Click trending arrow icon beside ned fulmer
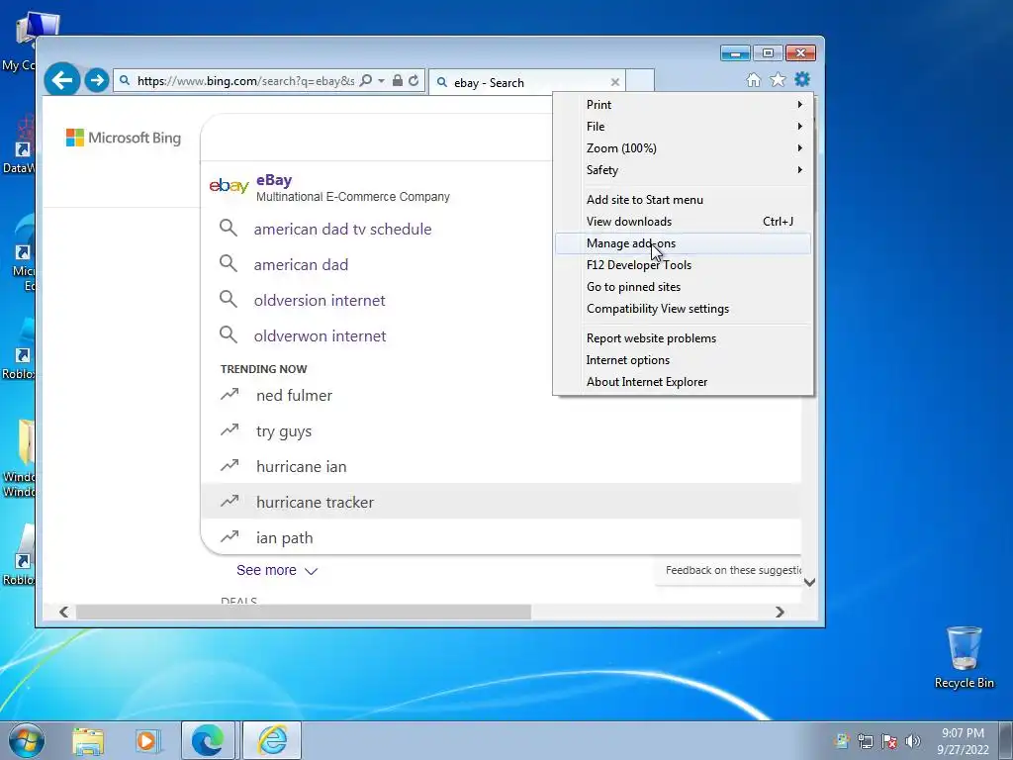 pos(230,394)
